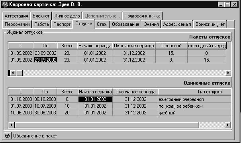Image resolution: width=241 pixels, height=143 pixels.
Task: Open the Стаж tab
Action: (102, 24)
